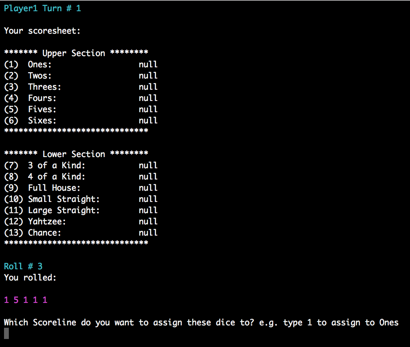Screen dimensions: 410x347
Task: Click the null value beside Yahtzee
Action: click(x=148, y=221)
